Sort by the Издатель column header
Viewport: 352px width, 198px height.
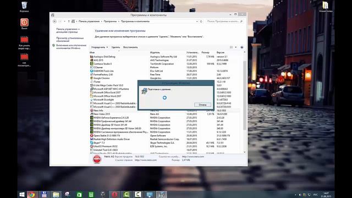pos(155,53)
